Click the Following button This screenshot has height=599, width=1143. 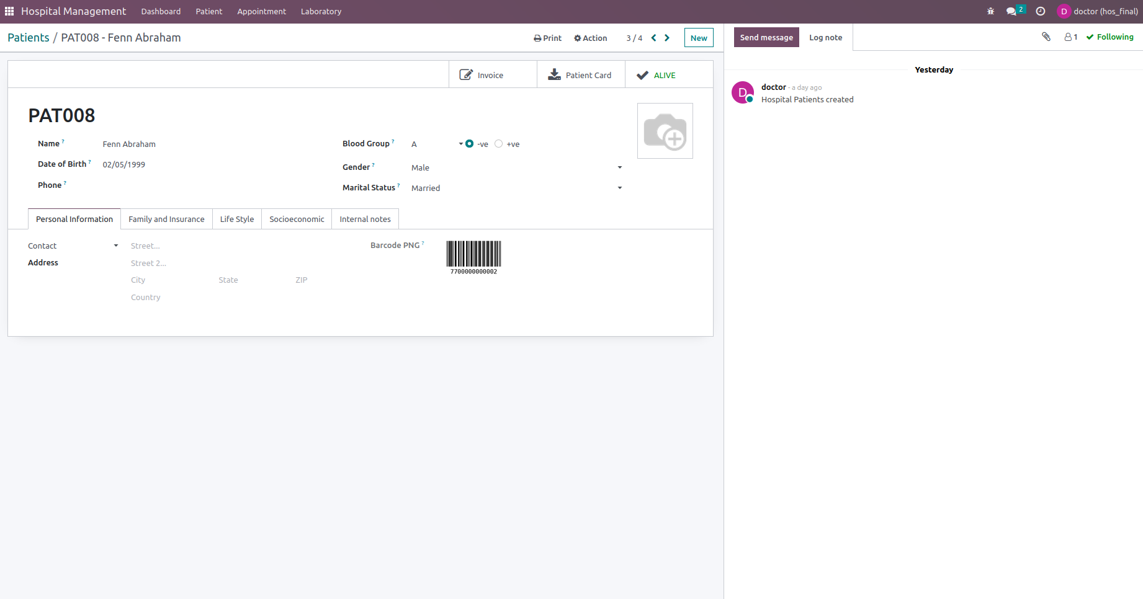point(1109,37)
